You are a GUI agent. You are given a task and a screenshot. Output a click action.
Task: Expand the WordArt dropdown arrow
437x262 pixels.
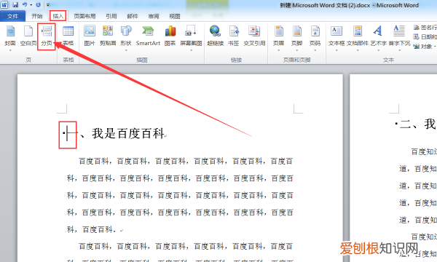tap(378, 50)
